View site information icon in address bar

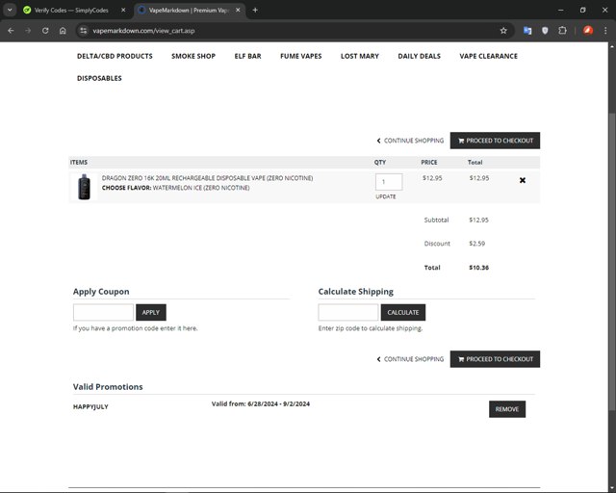tap(83, 31)
